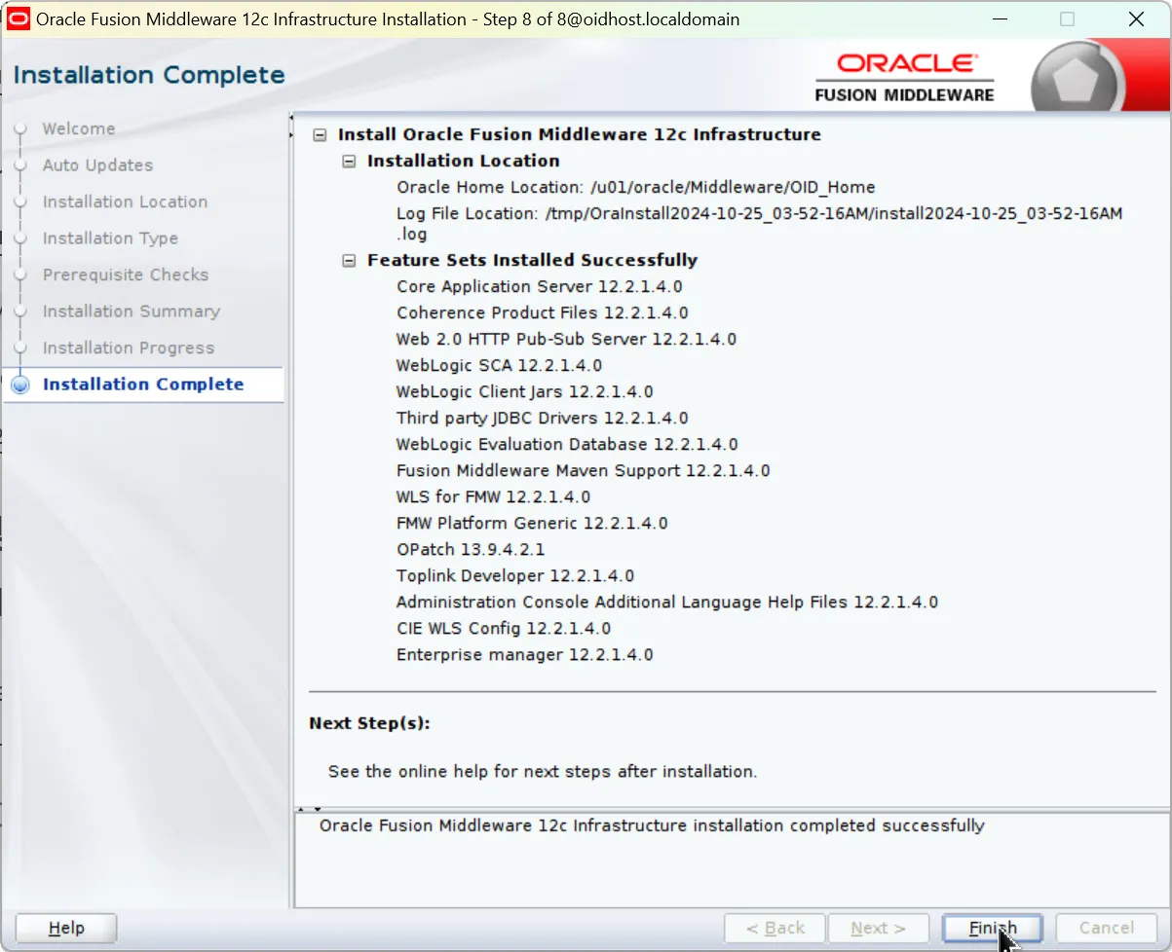The image size is (1172, 952).
Task: Select Fusion Middleware Maven Support entry
Action: (583, 471)
